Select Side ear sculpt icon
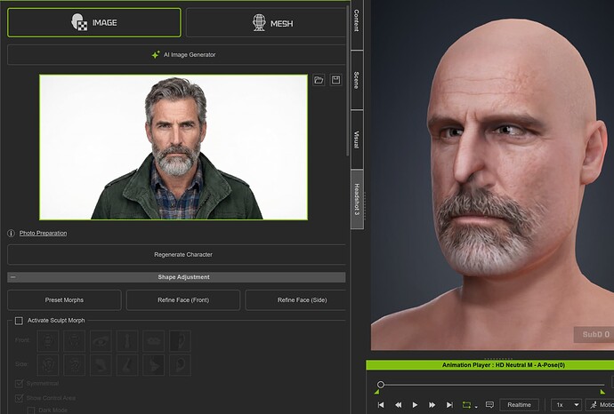This screenshot has height=414, width=614. coord(180,365)
